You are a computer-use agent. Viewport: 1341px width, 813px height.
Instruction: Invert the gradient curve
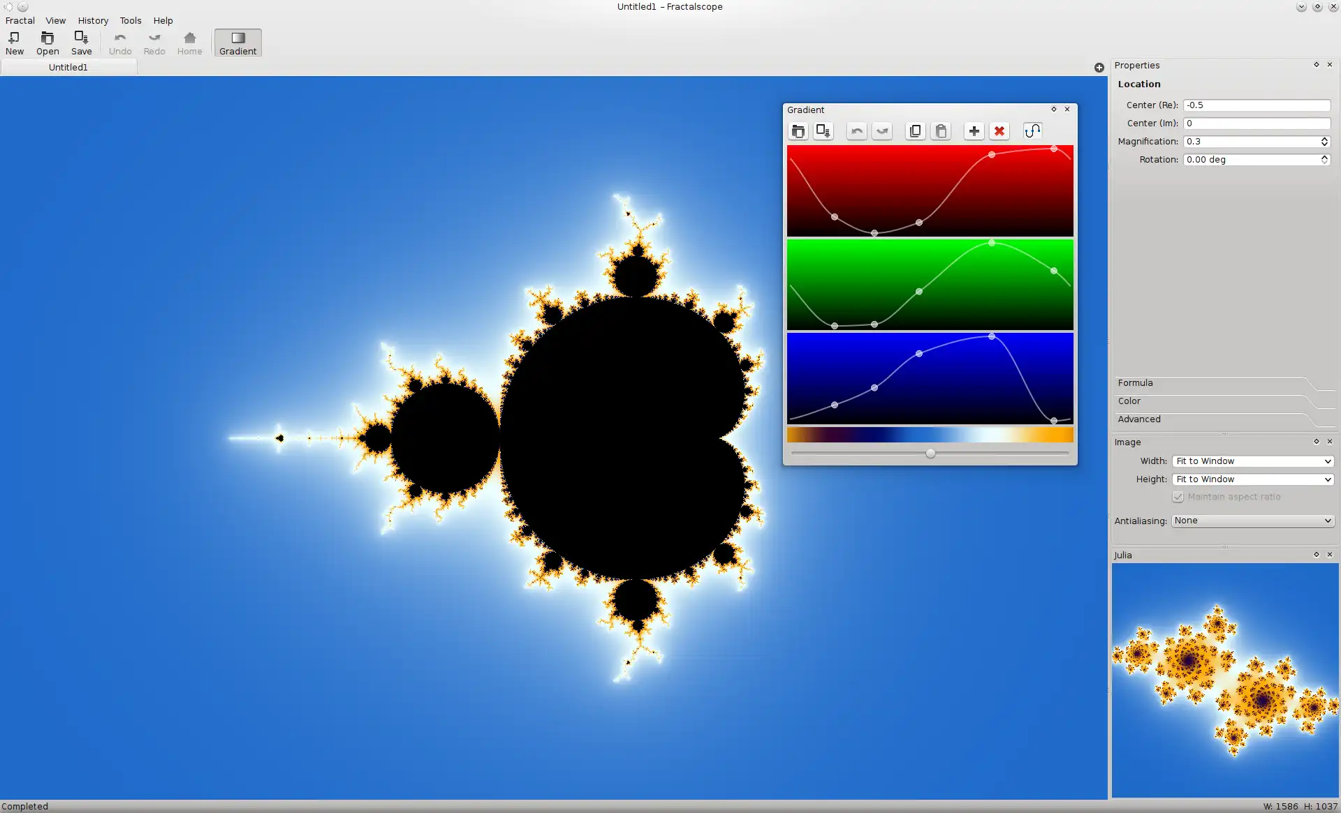(1033, 130)
